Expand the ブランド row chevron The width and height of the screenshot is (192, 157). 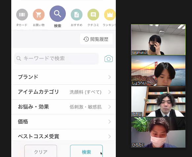click(110, 77)
